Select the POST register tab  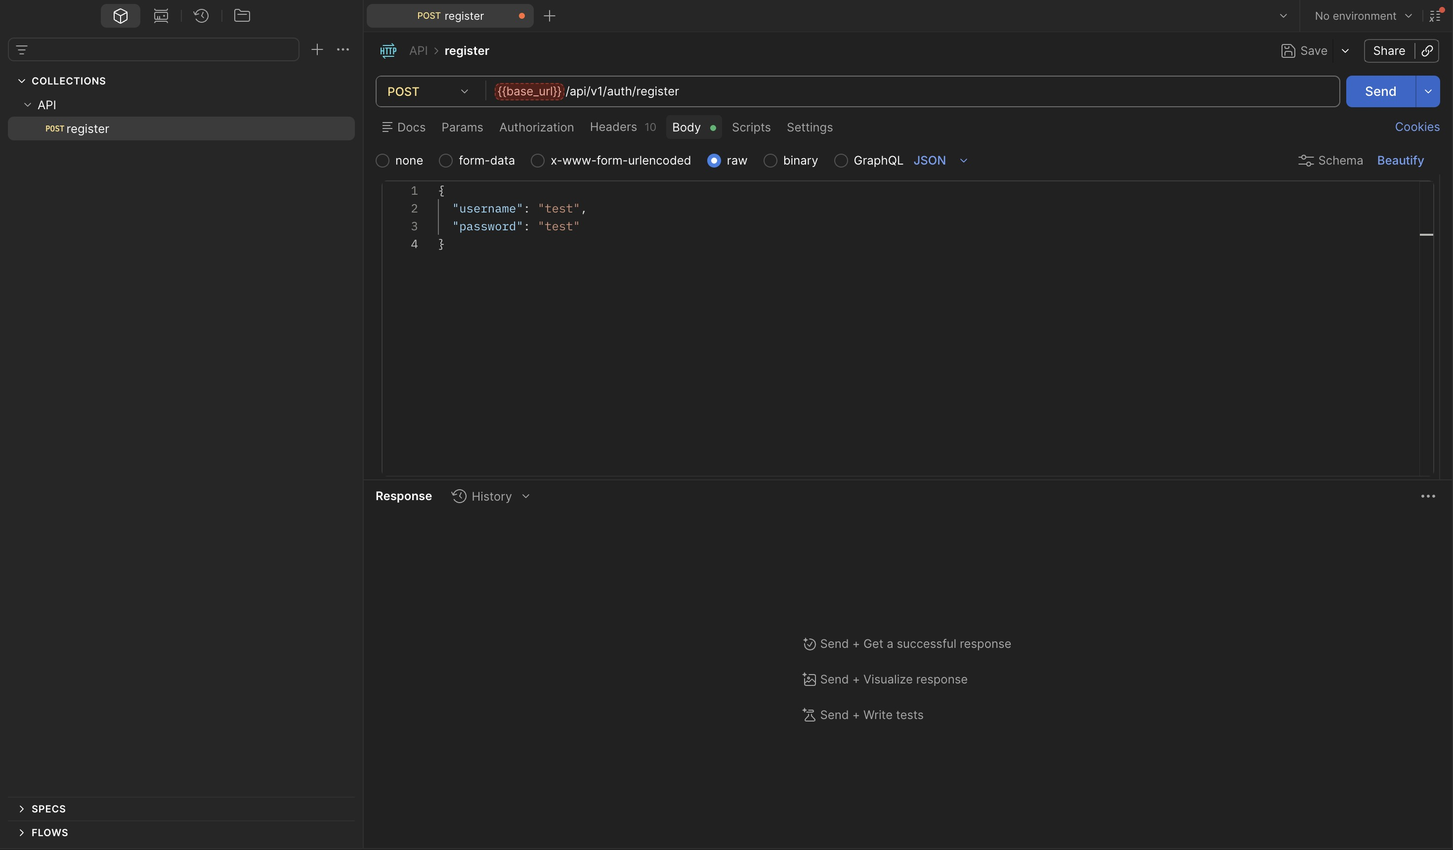(x=450, y=16)
